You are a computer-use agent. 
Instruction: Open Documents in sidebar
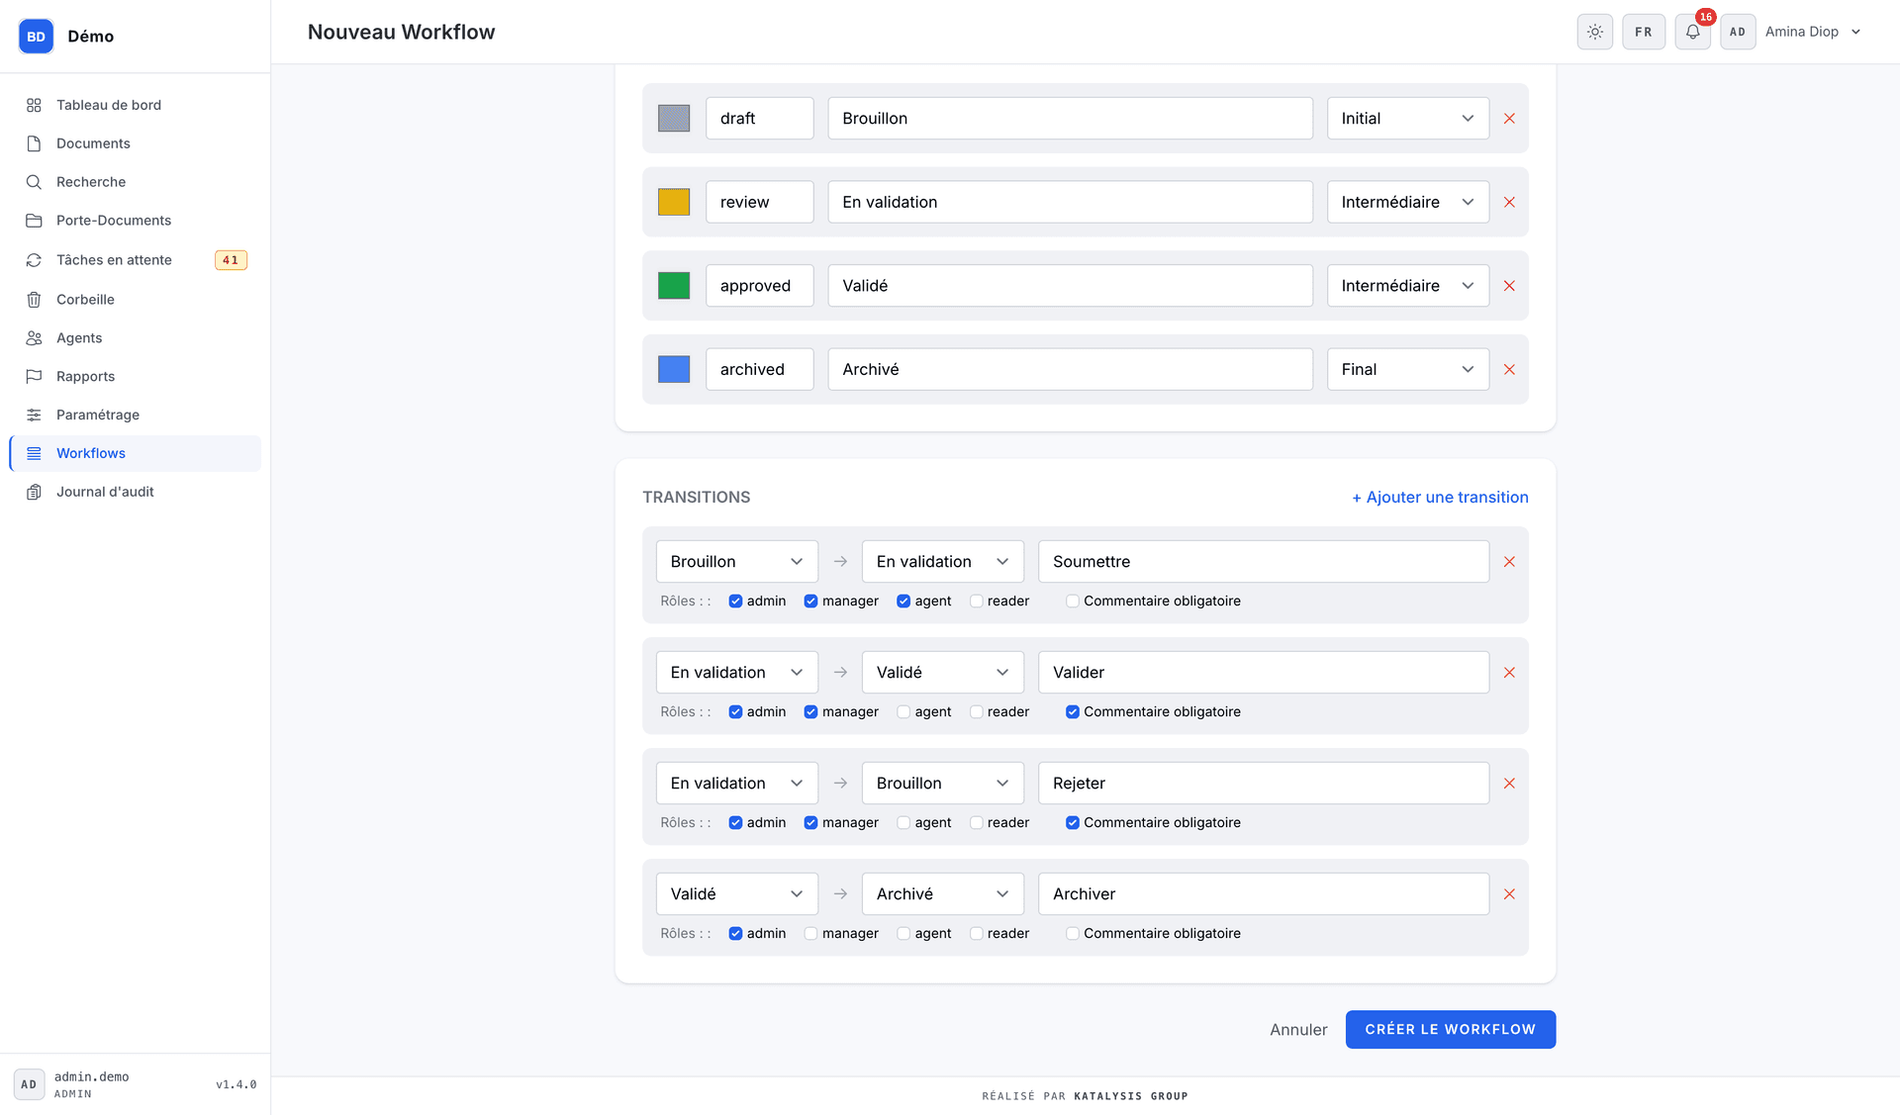(x=136, y=143)
